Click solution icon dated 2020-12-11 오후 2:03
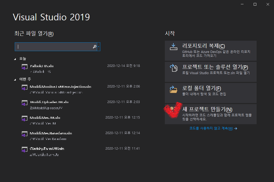Viewport: 274px width, 182px height. pyautogui.click(x=24, y=103)
